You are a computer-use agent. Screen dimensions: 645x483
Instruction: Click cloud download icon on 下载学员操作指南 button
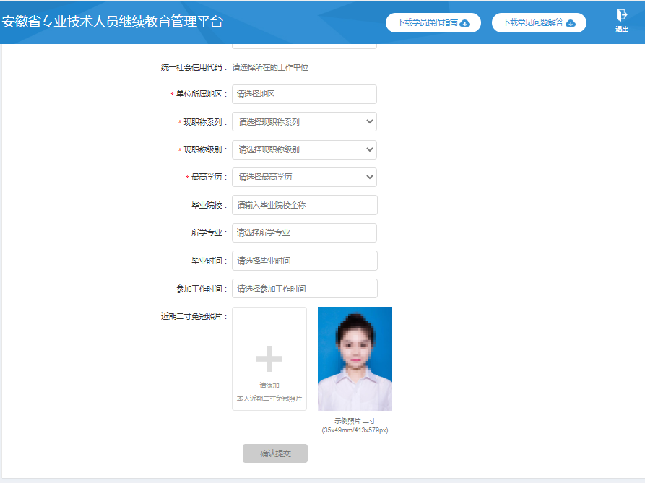[465, 22]
